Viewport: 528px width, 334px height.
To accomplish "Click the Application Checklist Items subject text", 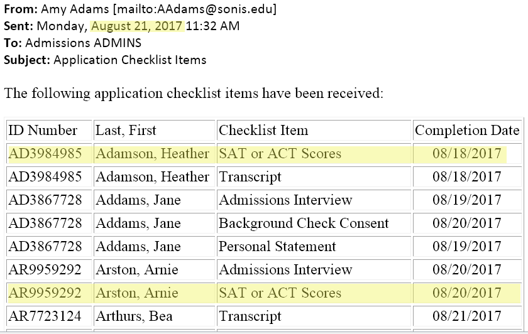I will click(x=130, y=60).
